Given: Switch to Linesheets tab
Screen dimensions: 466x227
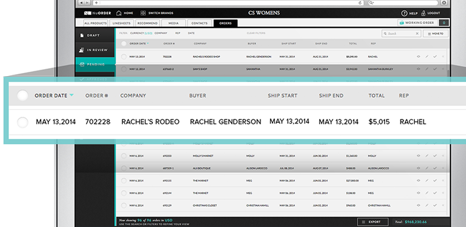Looking at the screenshot, I should [122, 23].
